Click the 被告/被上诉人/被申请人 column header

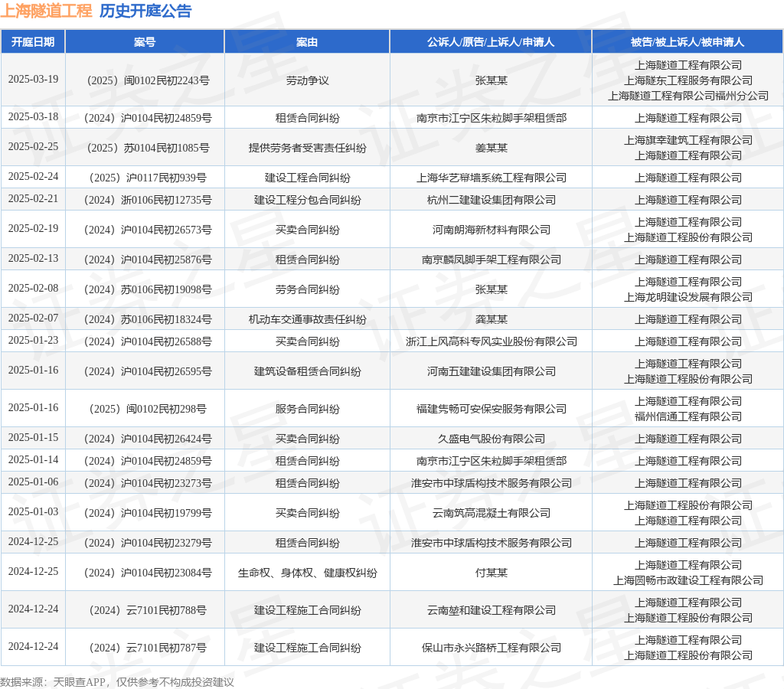click(x=688, y=42)
